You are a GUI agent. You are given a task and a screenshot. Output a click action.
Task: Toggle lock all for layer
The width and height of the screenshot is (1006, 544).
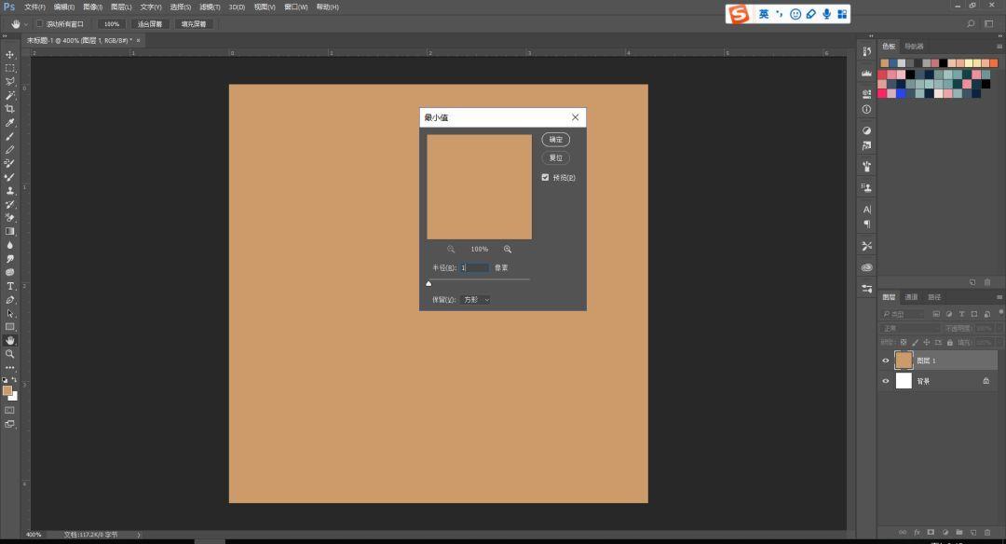pyautogui.click(x=950, y=343)
